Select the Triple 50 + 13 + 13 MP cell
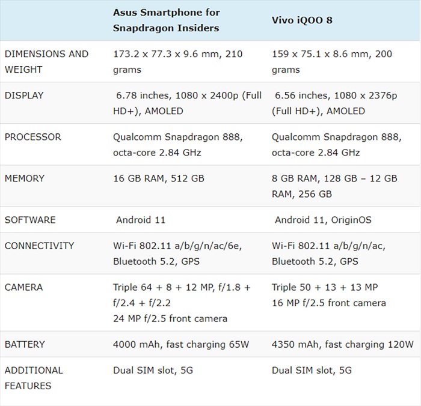Image resolution: width=421 pixels, height=406 pixels. point(325,288)
